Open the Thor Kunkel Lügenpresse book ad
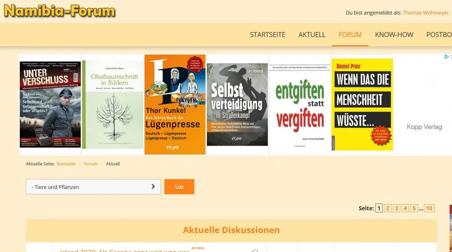This screenshot has height=252, width=452. (175, 105)
